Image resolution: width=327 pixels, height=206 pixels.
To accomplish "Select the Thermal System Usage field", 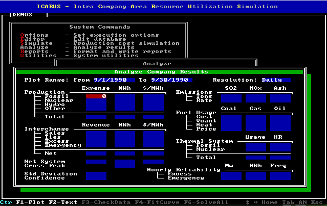I will 255,147.
